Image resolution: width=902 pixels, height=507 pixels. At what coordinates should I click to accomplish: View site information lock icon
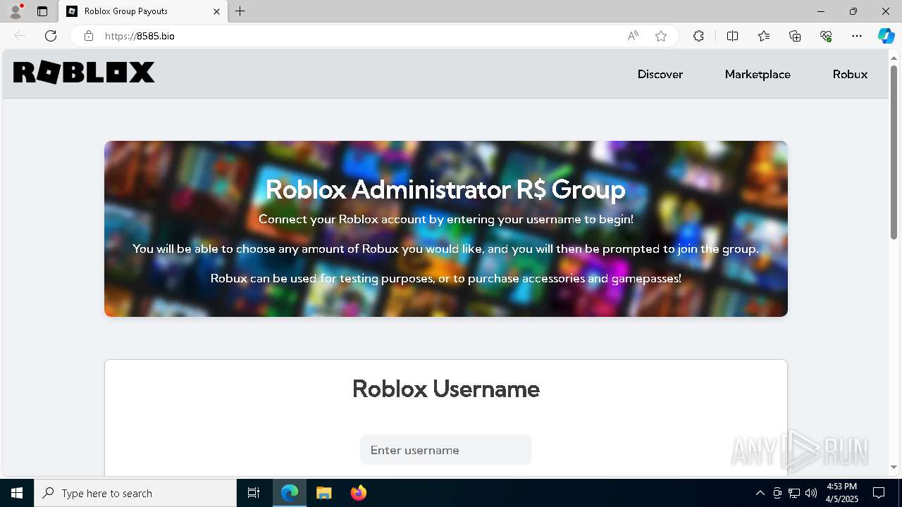click(x=89, y=36)
